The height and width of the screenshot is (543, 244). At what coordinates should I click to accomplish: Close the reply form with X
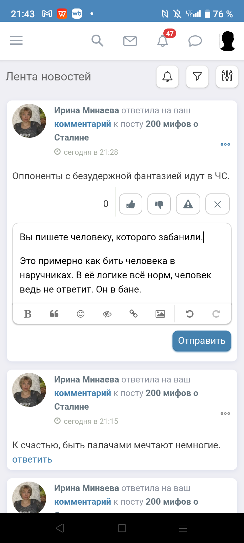click(x=218, y=204)
